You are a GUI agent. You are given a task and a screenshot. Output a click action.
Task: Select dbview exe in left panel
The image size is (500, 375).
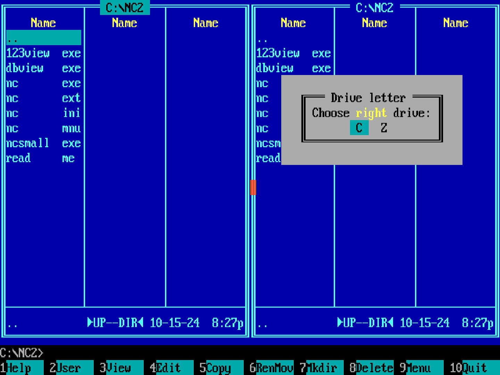[44, 68]
